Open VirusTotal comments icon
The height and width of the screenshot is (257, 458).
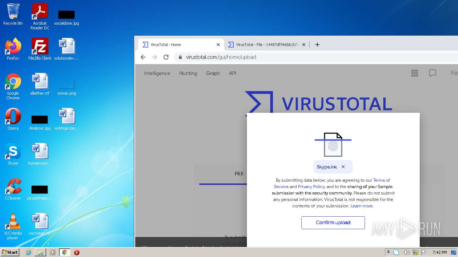433,73
